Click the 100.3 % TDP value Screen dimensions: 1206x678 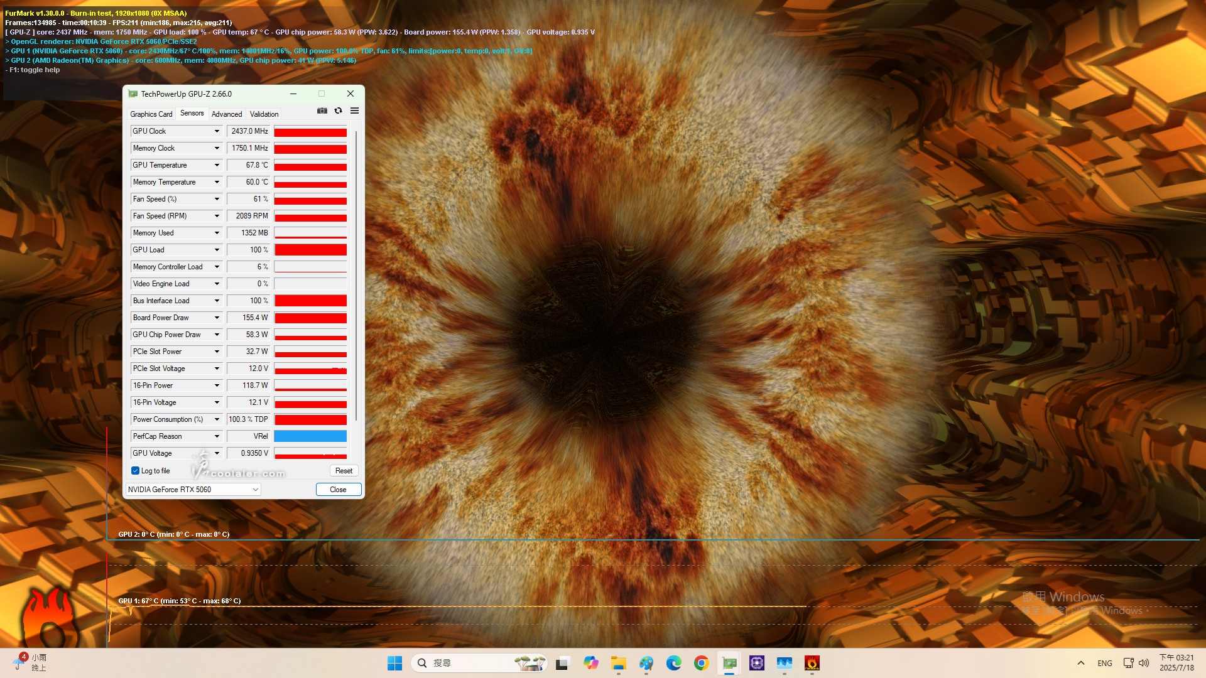point(249,419)
